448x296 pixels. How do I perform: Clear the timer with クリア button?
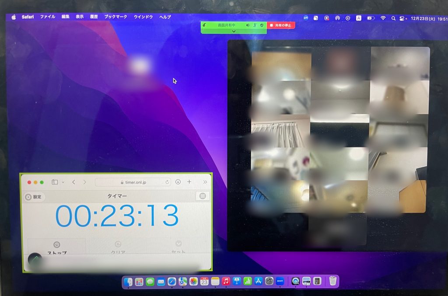coord(118,247)
